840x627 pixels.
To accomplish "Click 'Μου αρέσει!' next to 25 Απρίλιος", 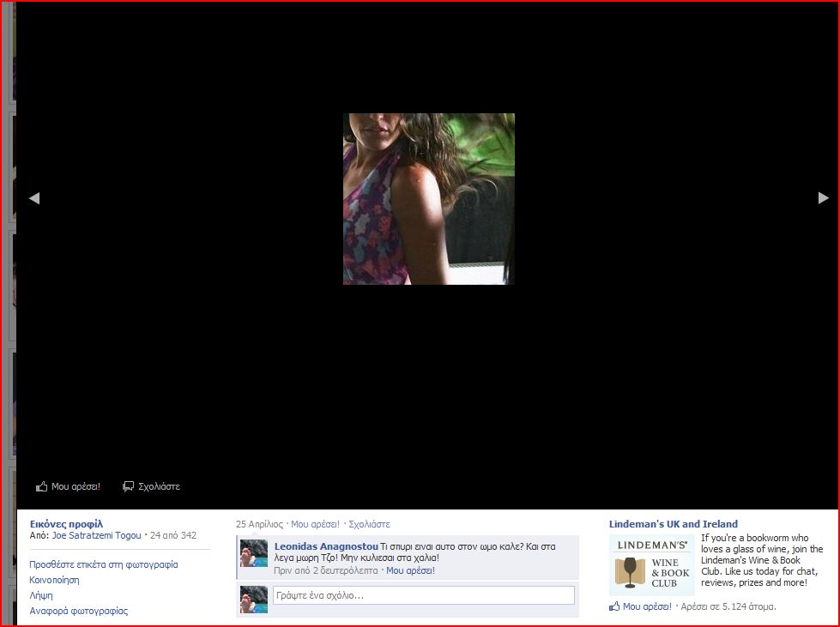I will (315, 524).
